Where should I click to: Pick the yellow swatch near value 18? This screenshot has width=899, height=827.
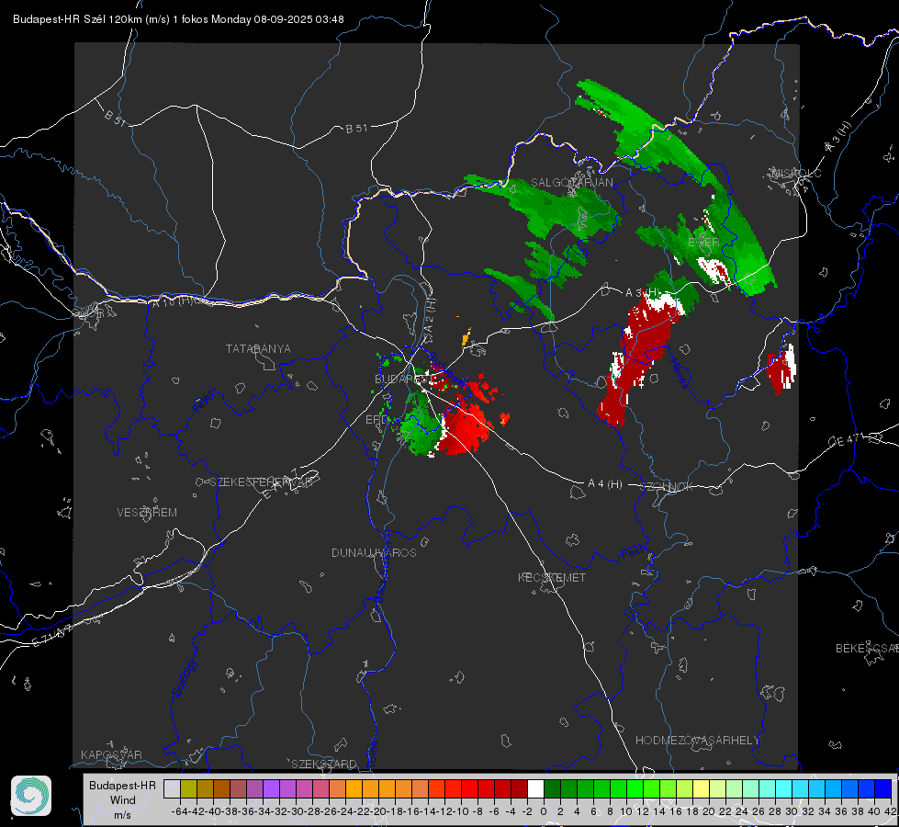coord(702,788)
